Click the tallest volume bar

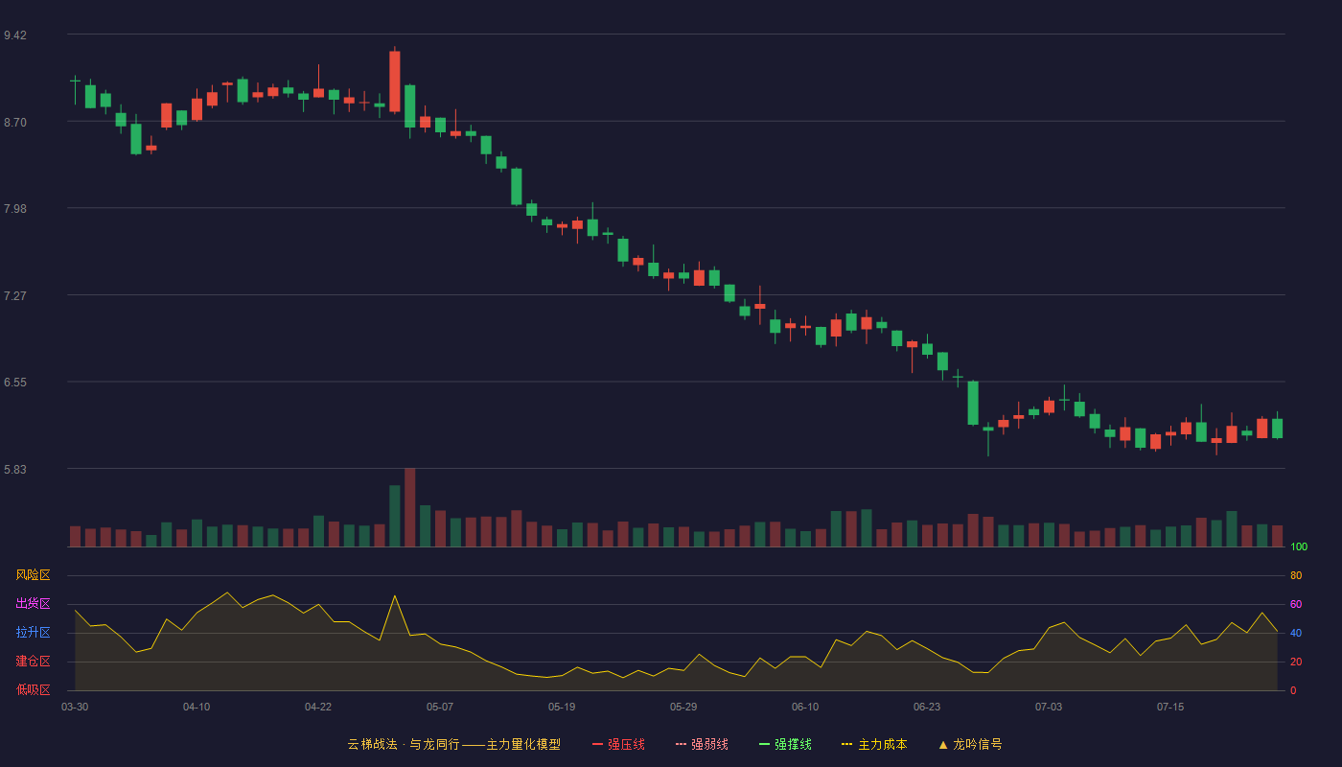(409, 507)
